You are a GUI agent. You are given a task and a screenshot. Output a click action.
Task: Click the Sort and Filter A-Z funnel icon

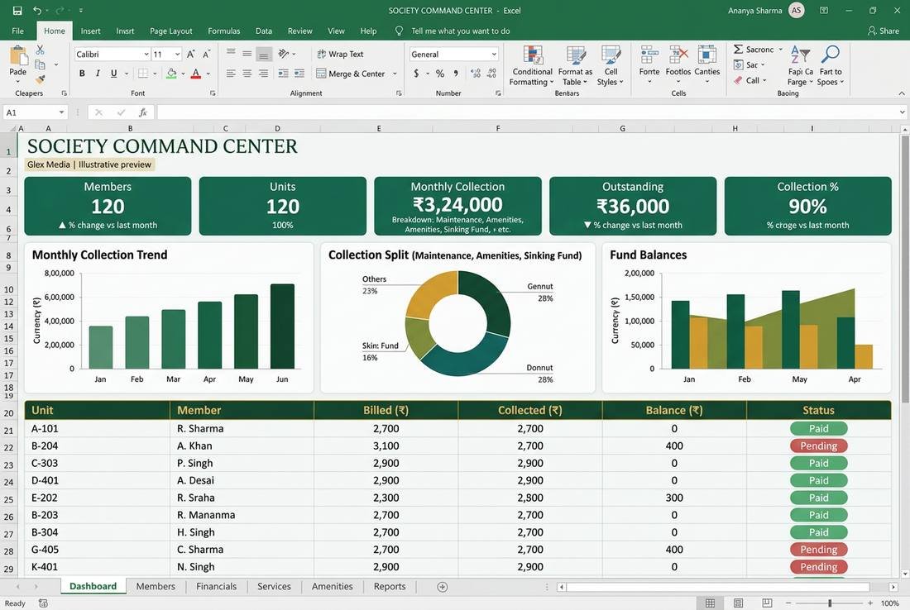pos(800,55)
